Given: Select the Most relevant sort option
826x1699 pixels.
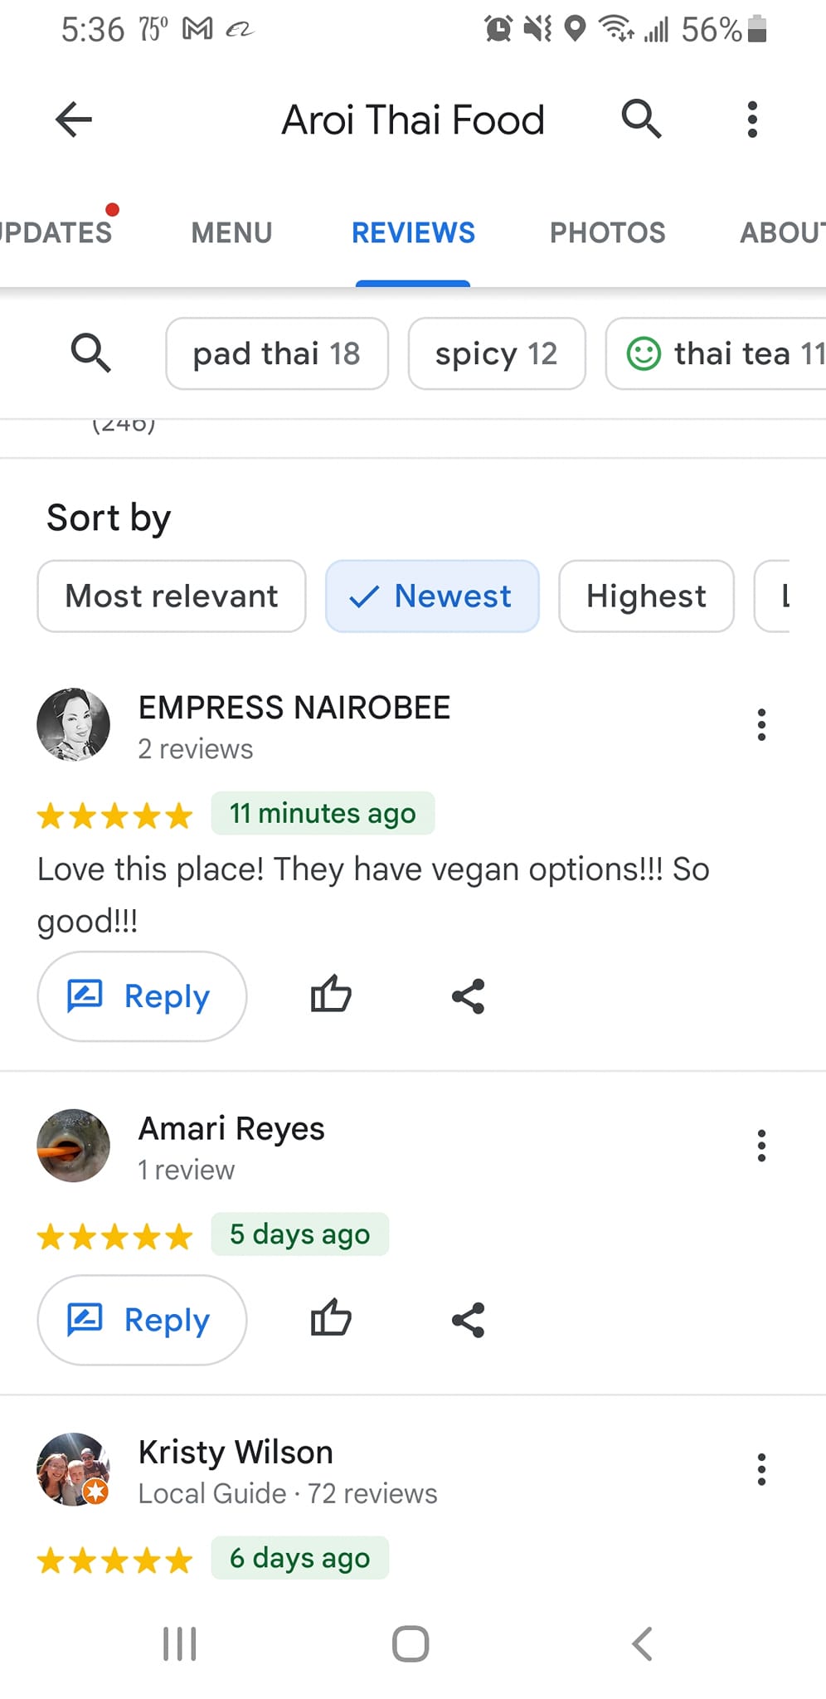Looking at the screenshot, I should pos(172,596).
